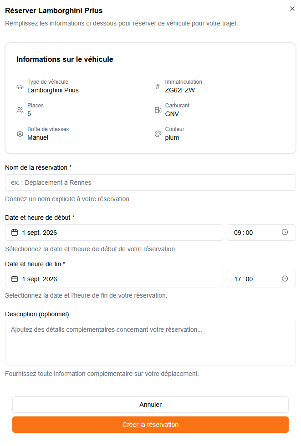This screenshot has height=446, width=301.
Task: Click the fuel pump icon beside Carburant
Action: 158,110
